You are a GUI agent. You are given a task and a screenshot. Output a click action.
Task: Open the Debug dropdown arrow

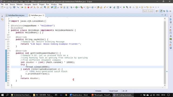click(x=74, y=7)
